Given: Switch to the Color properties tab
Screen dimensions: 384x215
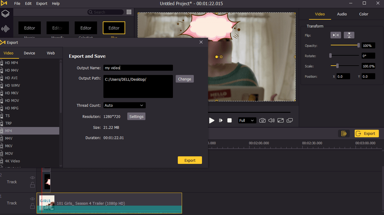Looking at the screenshot, I should pos(364,14).
